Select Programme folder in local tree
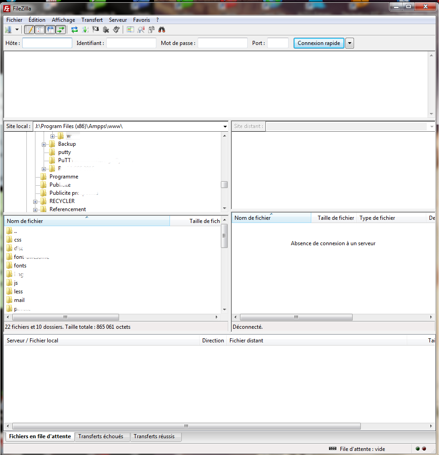The width and height of the screenshot is (439, 455). [x=64, y=177]
